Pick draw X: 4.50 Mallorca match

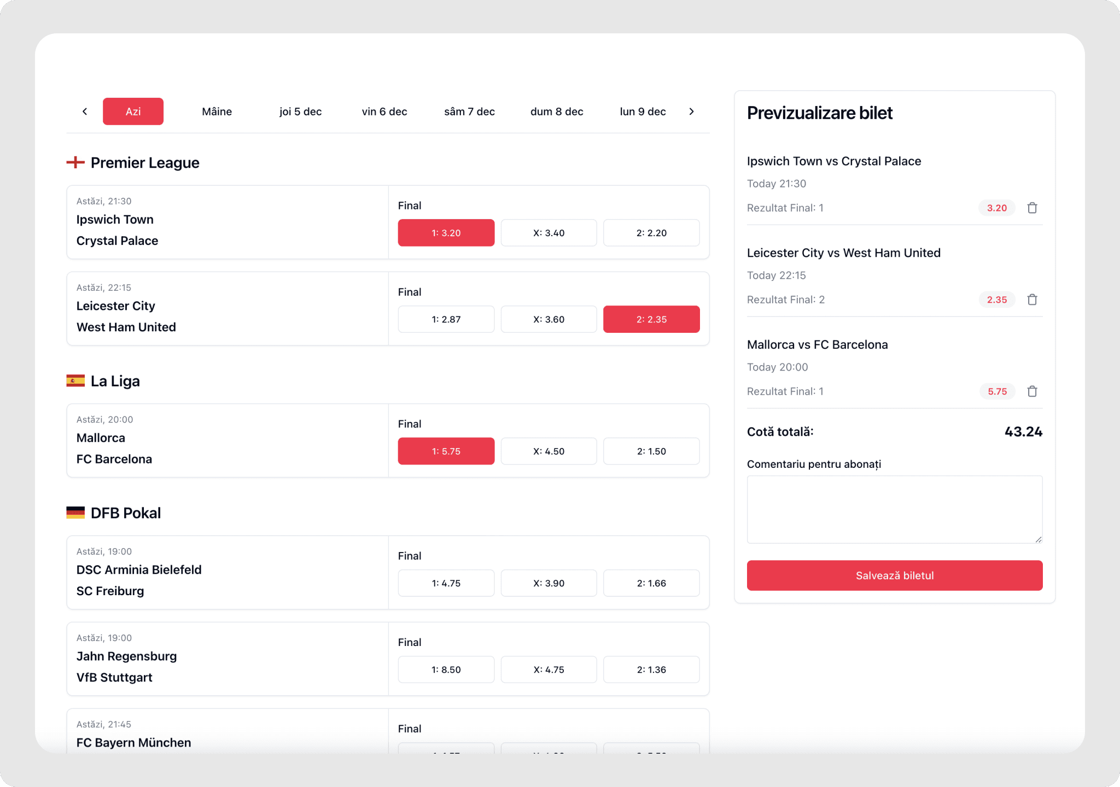[x=549, y=451]
